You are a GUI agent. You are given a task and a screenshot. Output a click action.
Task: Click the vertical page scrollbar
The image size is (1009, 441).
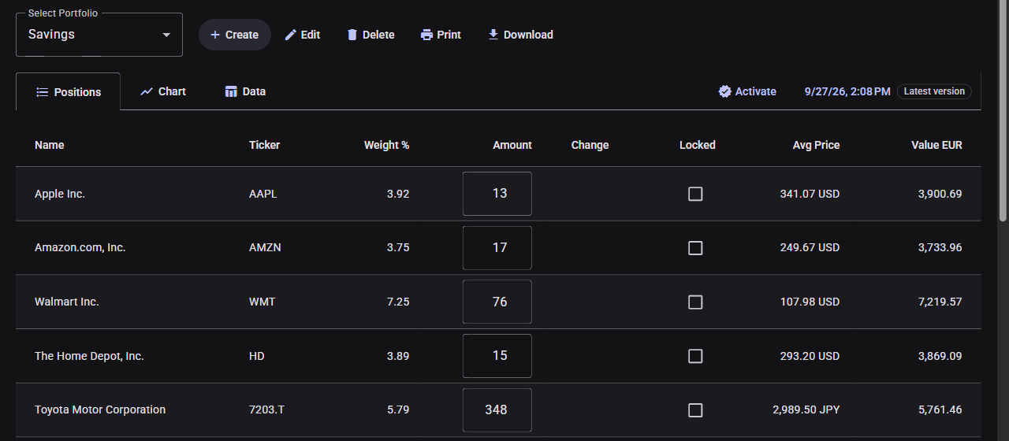1003,110
